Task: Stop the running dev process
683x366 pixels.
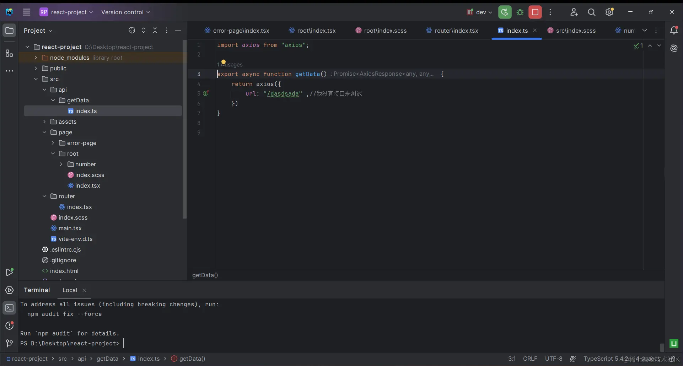Action: click(535, 12)
